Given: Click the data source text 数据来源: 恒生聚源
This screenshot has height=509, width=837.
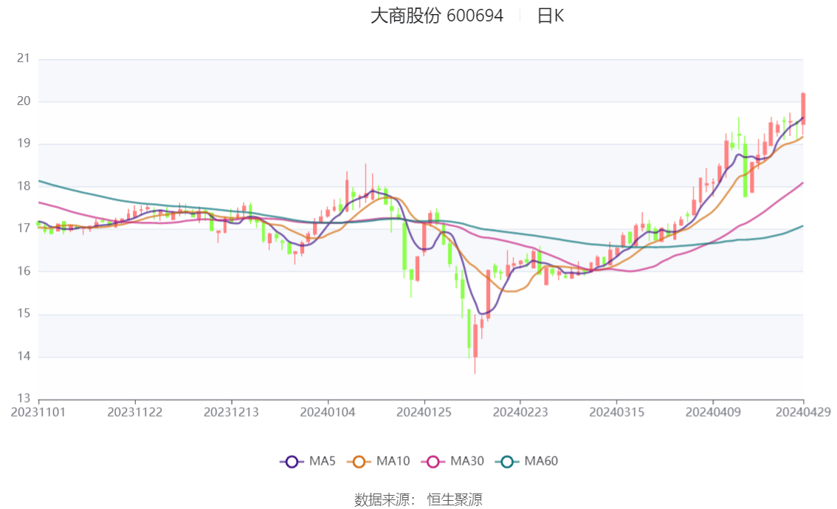Looking at the screenshot, I should click(418, 500).
